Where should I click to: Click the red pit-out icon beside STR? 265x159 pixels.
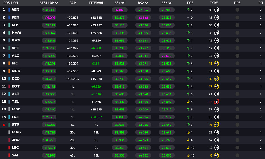coord(4,125)
